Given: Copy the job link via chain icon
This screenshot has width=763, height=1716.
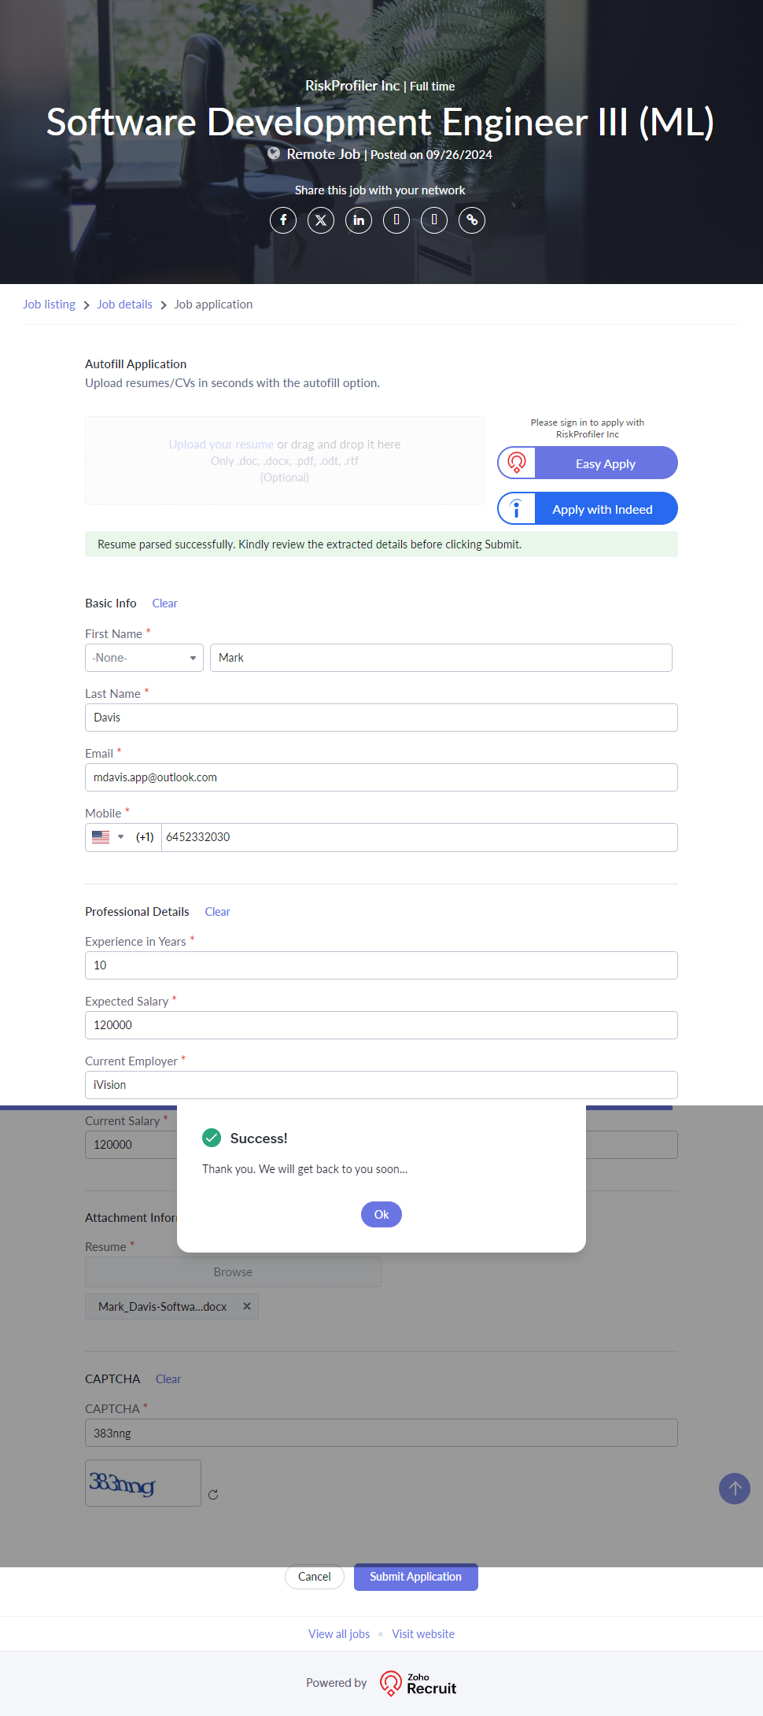Looking at the screenshot, I should pyautogui.click(x=472, y=220).
